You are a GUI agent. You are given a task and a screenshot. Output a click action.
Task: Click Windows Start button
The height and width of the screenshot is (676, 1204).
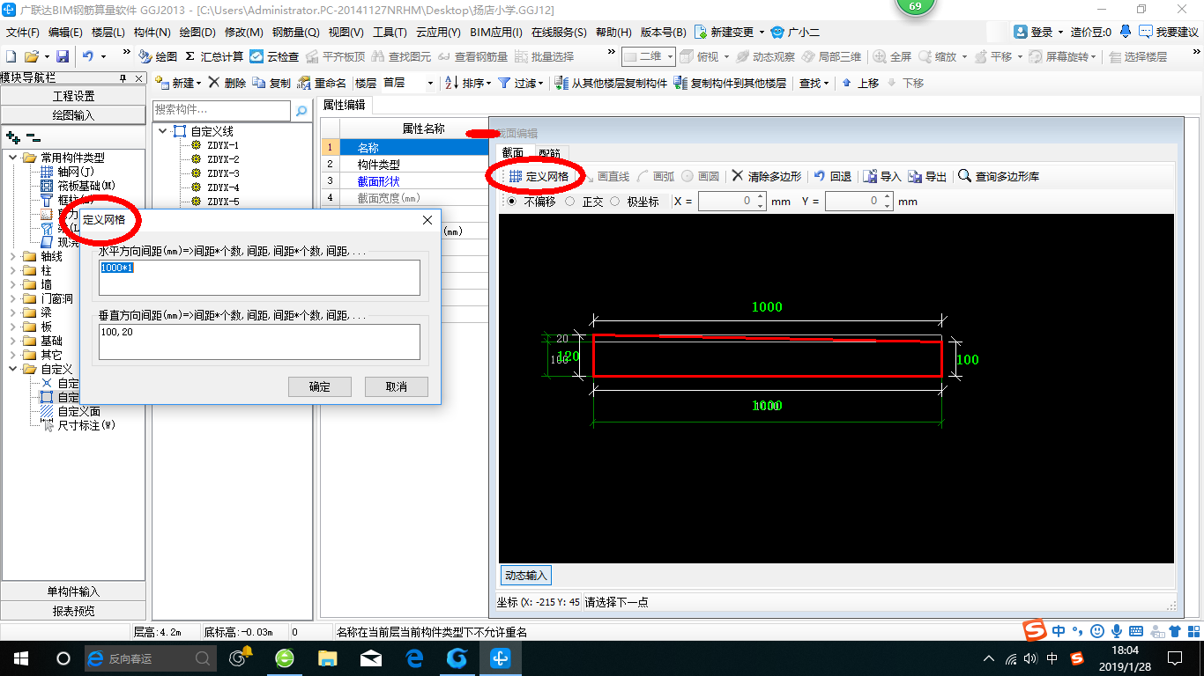pyautogui.click(x=21, y=658)
